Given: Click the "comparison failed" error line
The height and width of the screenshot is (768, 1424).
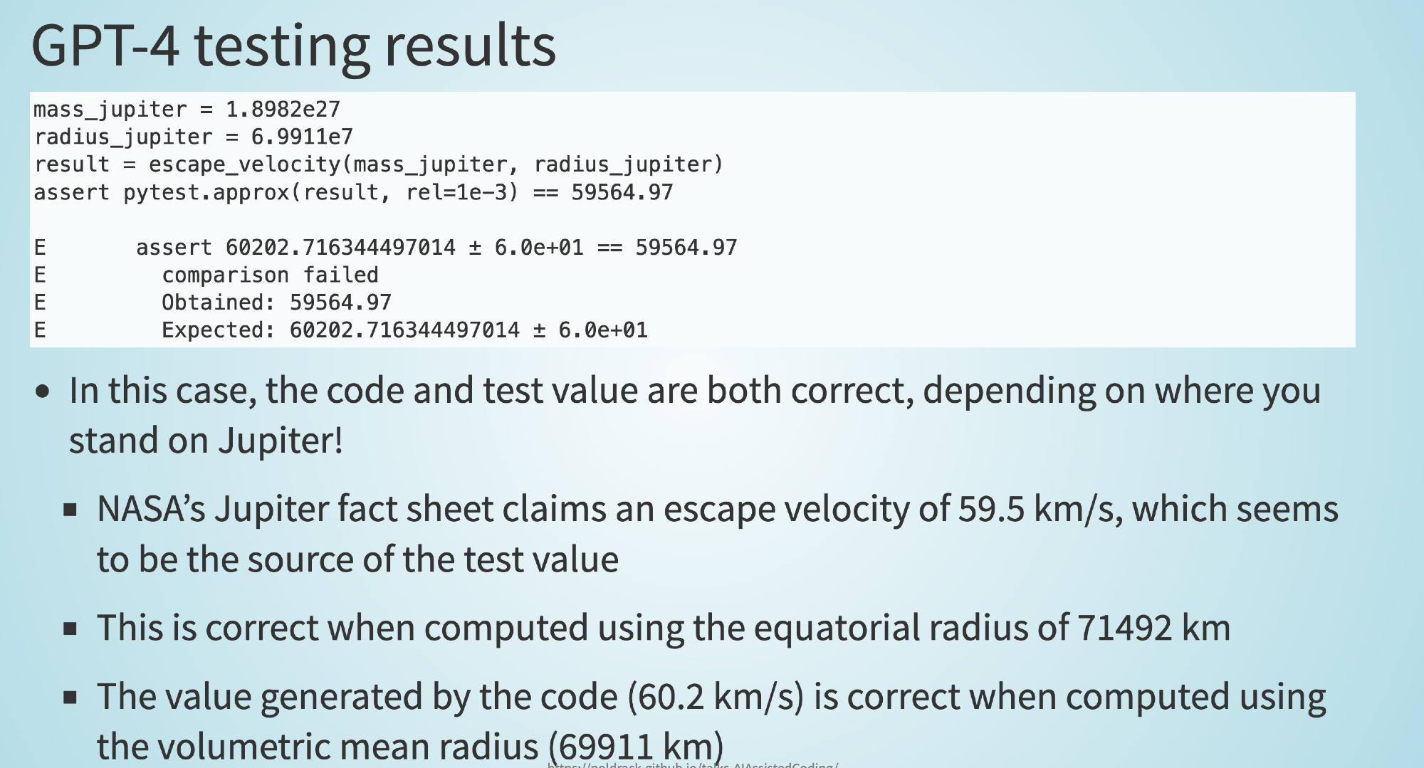Looking at the screenshot, I should click(x=270, y=275).
